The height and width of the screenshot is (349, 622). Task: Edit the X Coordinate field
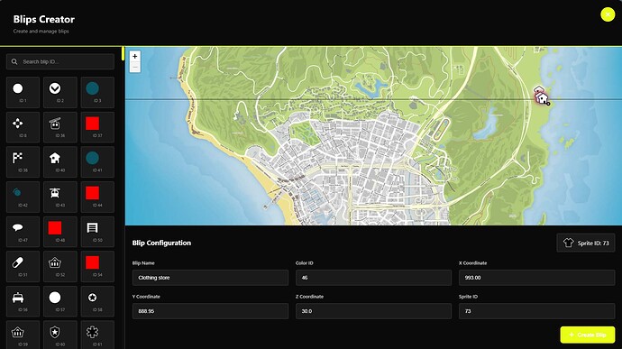(x=536, y=278)
